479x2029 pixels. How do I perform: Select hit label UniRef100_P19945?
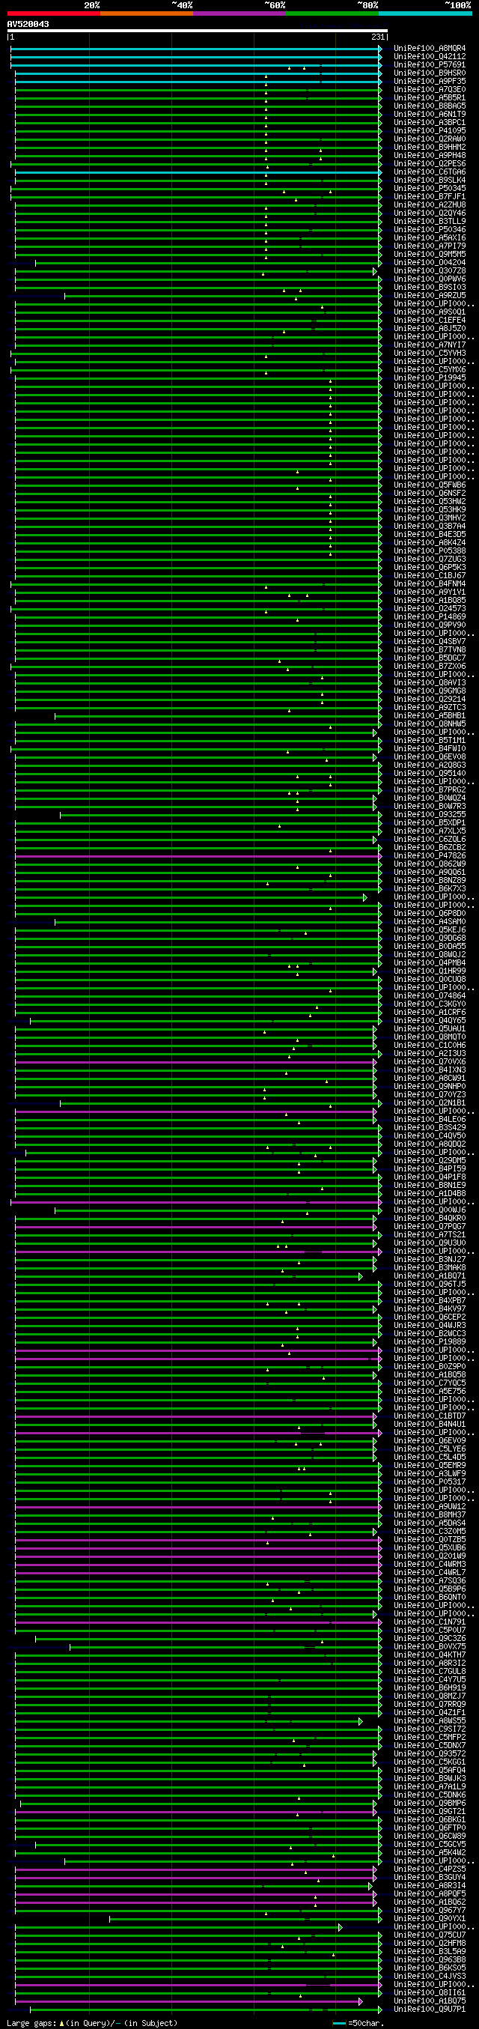[x=430, y=378]
